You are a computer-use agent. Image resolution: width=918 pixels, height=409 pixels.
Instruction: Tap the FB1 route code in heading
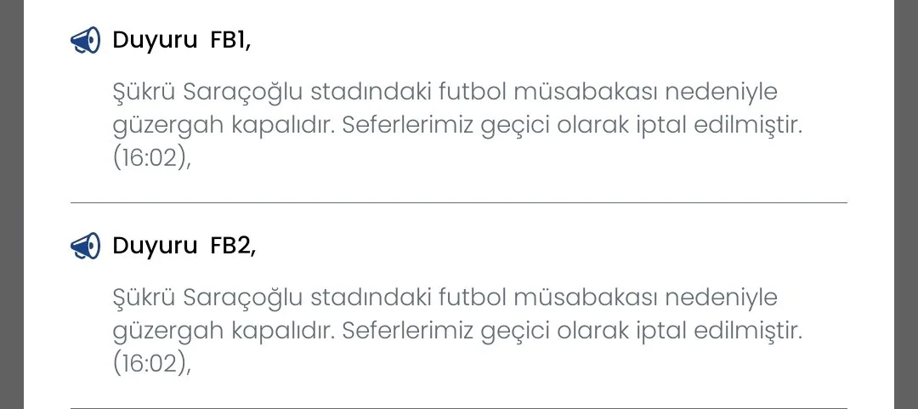229,40
